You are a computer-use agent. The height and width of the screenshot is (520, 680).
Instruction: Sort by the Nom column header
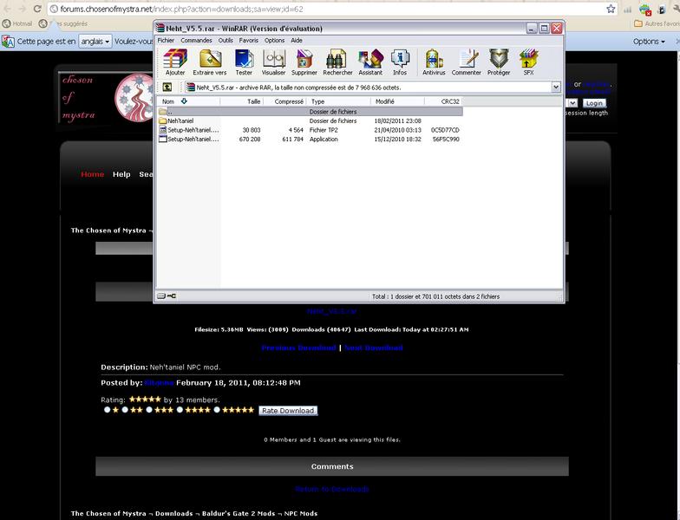point(189,101)
